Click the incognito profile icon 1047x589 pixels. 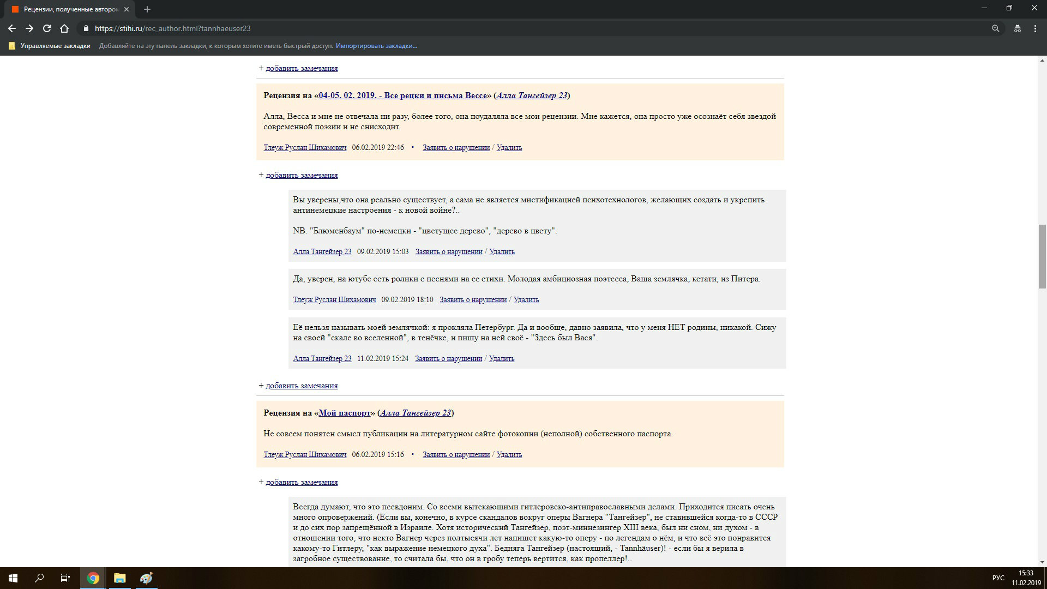[1017, 28]
